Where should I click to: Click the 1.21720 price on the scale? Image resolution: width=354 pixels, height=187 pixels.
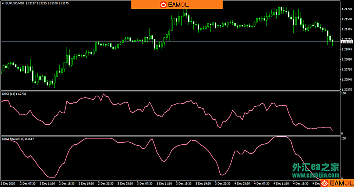tap(346, 9)
